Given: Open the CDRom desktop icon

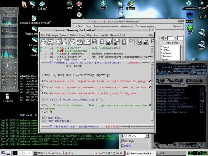Looking at the screenshot, I should click(x=42, y=5).
